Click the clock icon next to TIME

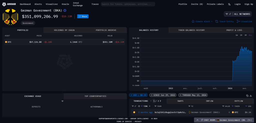[x=139, y=106]
